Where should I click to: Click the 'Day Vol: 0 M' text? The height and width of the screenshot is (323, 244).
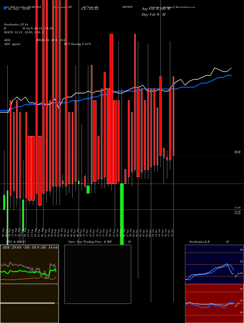coord(153,15)
